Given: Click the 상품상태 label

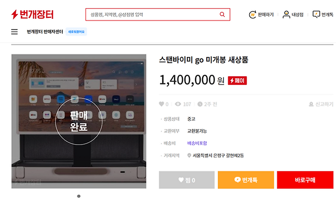Looking at the screenshot, I should pos(172,119).
